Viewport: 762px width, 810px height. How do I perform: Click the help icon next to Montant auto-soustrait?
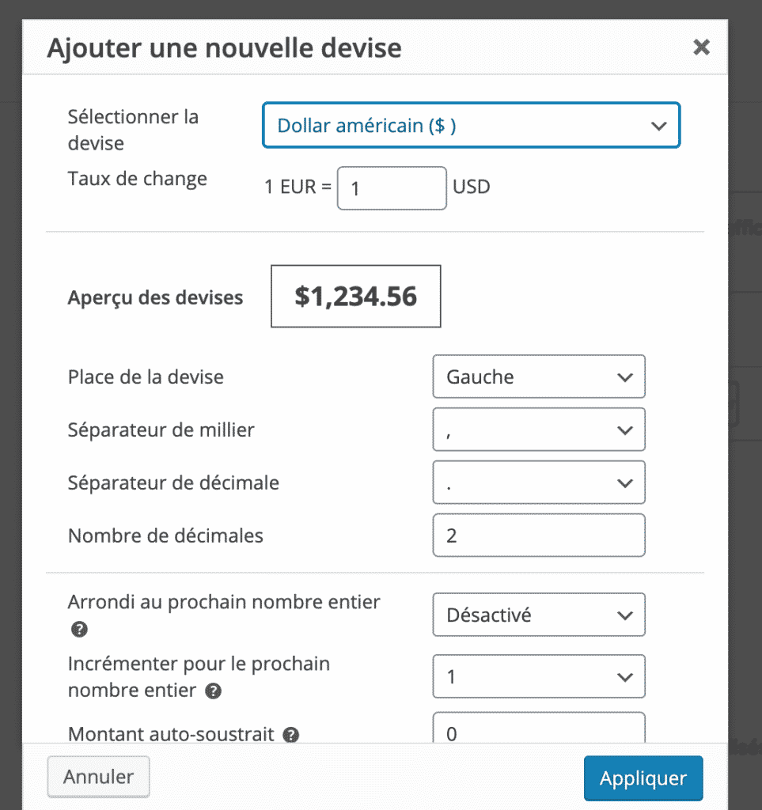coord(290,735)
